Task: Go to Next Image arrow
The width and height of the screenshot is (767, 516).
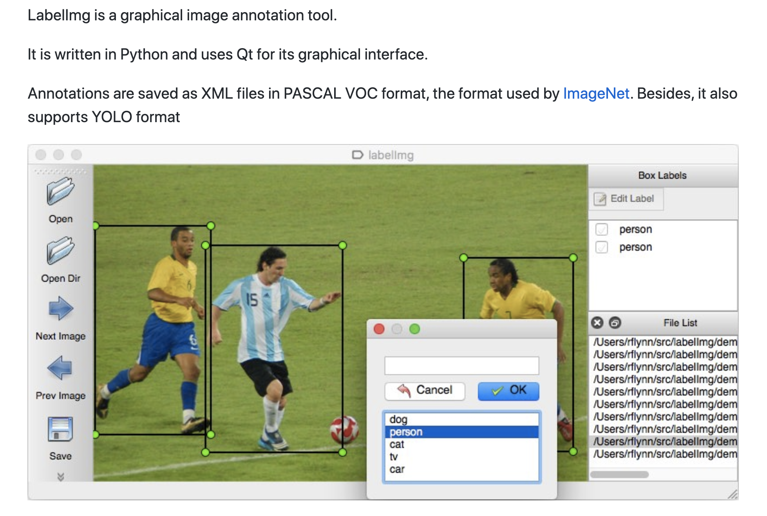Action: click(61, 309)
